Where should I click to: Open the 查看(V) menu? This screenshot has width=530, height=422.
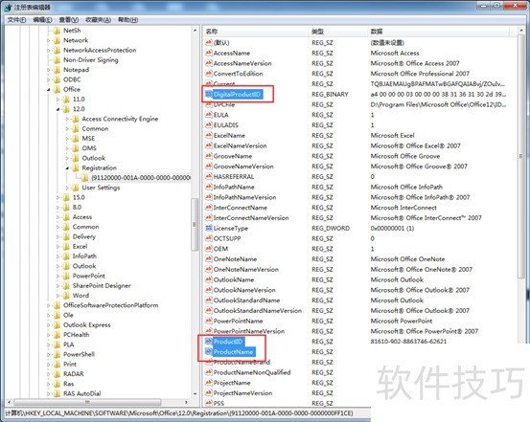pyautogui.click(x=69, y=20)
